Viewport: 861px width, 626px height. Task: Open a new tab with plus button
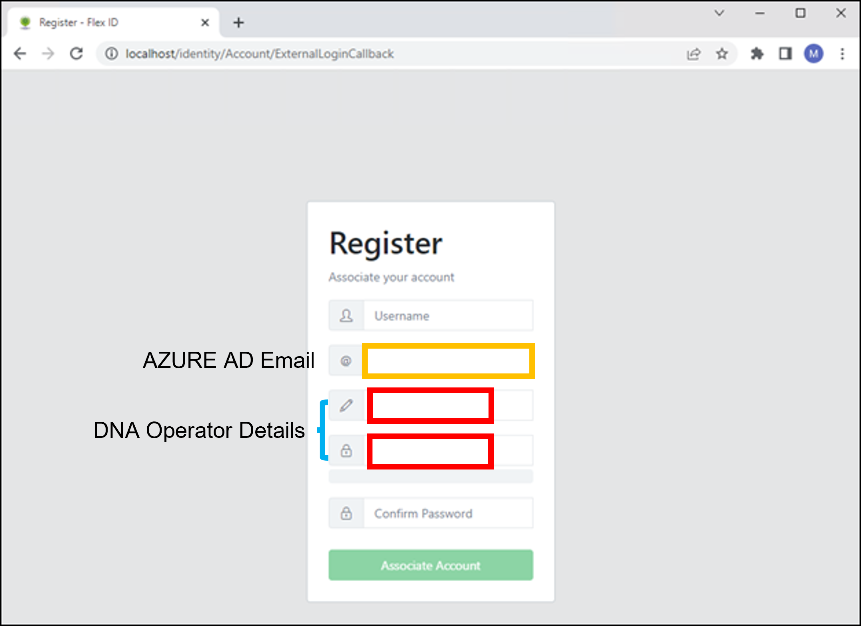(238, 22)
